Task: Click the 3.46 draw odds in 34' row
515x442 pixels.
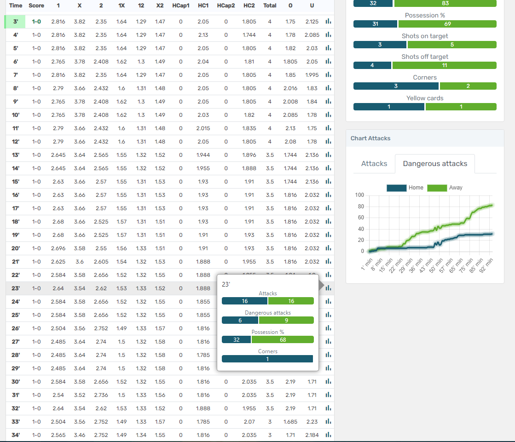Action: point(80,435)
